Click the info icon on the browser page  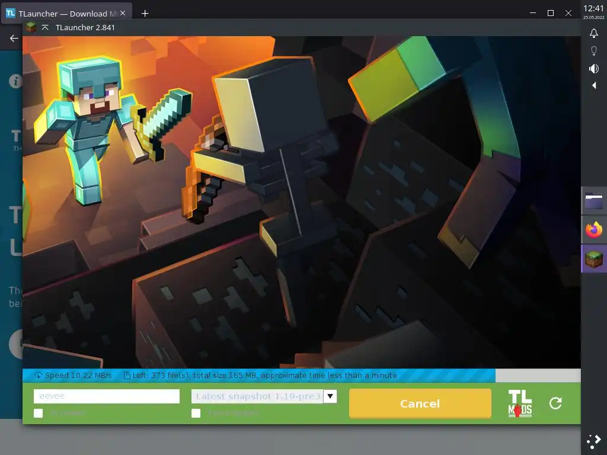(15, 81)
